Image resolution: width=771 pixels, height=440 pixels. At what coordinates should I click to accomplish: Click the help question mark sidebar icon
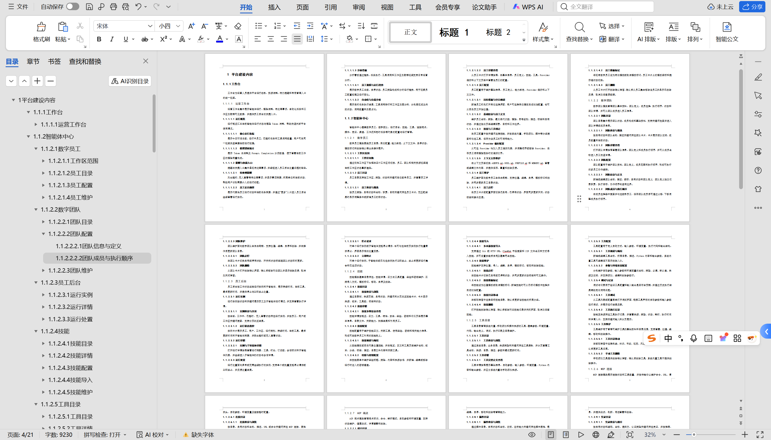[758, 170]
